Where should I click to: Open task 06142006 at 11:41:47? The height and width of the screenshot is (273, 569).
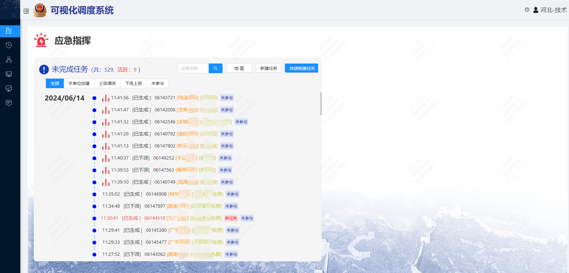tap(164, 110)
